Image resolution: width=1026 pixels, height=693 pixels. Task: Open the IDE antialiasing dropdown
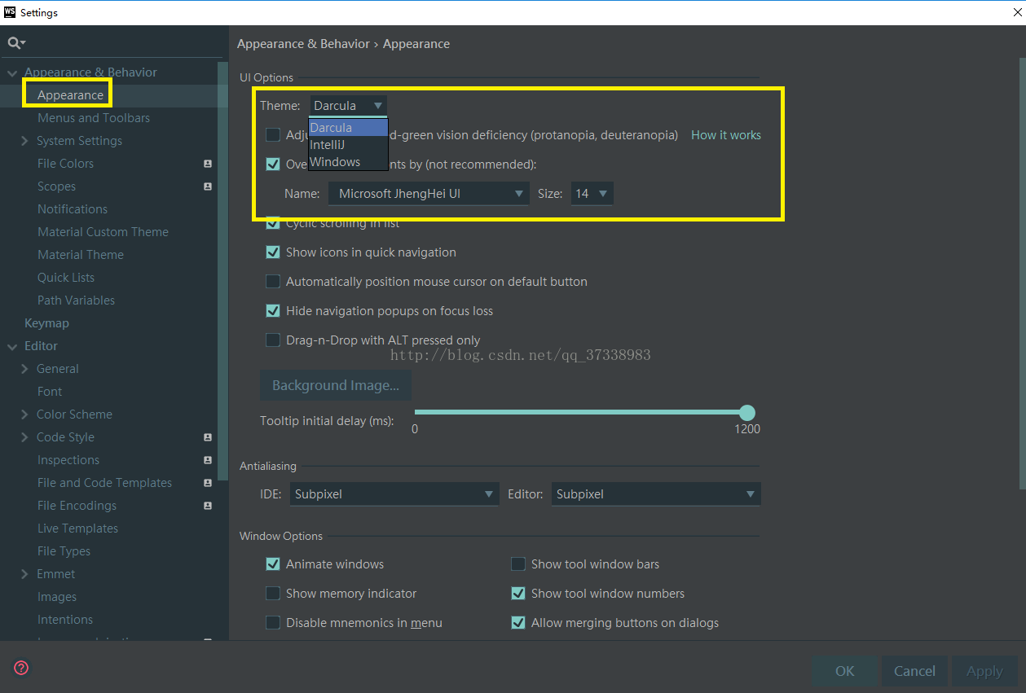394,494
